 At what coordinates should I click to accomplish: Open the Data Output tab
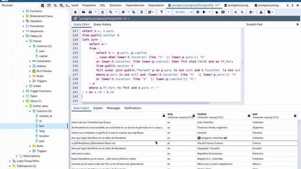pyautogui.click(x=81, y=108)
